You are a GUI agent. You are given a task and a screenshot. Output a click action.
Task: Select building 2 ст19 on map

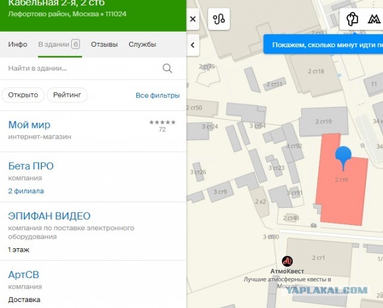[323, 121]
